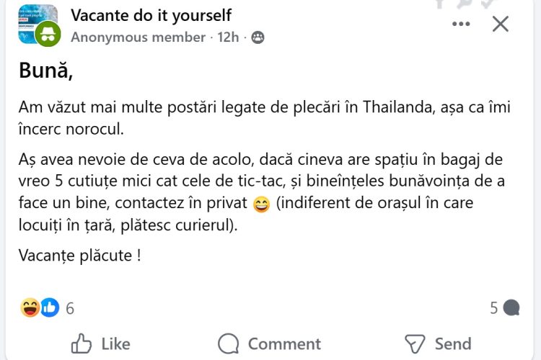The image size is (541, 360).
Task: Click the blue Like reaction icon
Action: tap(49, 307)
